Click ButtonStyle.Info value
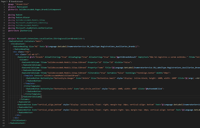This screenshot has width=200, height=128. point(63,89)
